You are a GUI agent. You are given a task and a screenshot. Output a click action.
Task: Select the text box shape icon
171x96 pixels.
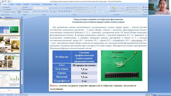pyautogui.click(x=95, y=7)
